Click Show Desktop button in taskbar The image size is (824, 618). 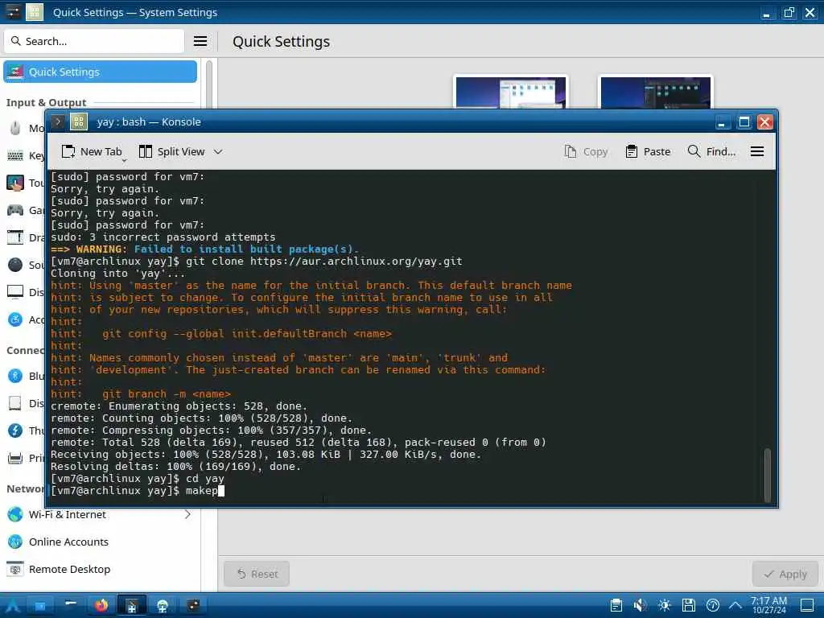[x=807, y=605]
